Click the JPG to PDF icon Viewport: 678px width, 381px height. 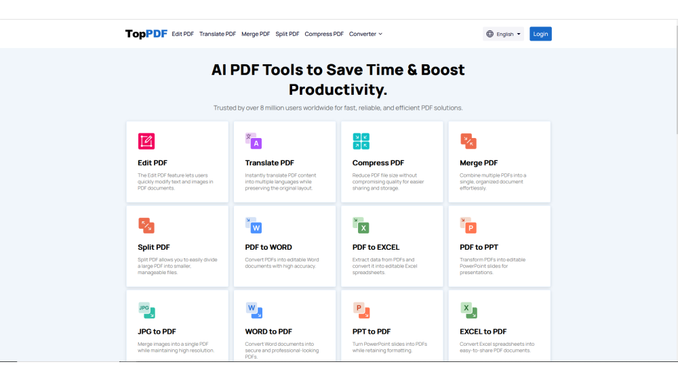pyautogui.click(x=146, y=310)
